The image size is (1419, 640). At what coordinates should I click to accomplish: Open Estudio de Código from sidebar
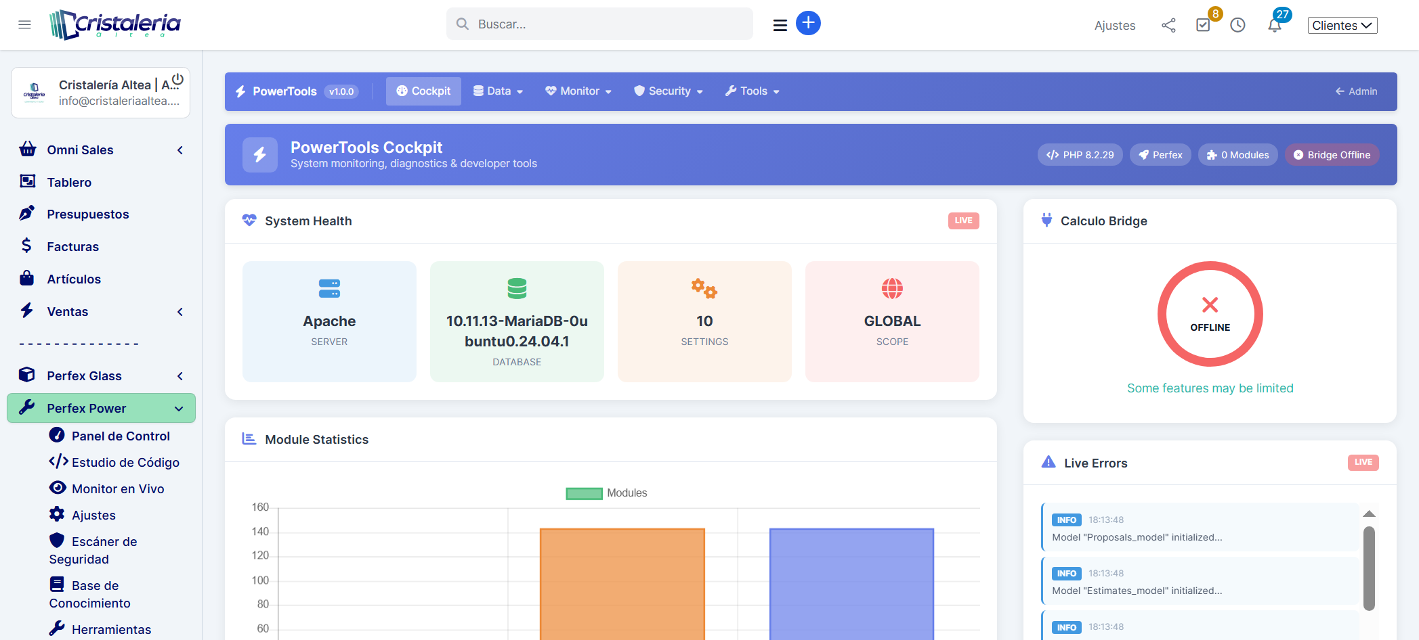(125, 462)
